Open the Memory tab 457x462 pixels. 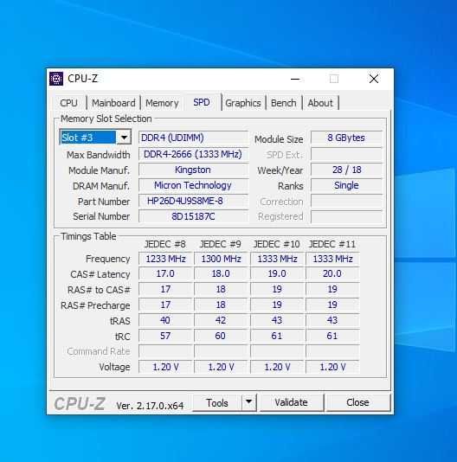(162, 103)
